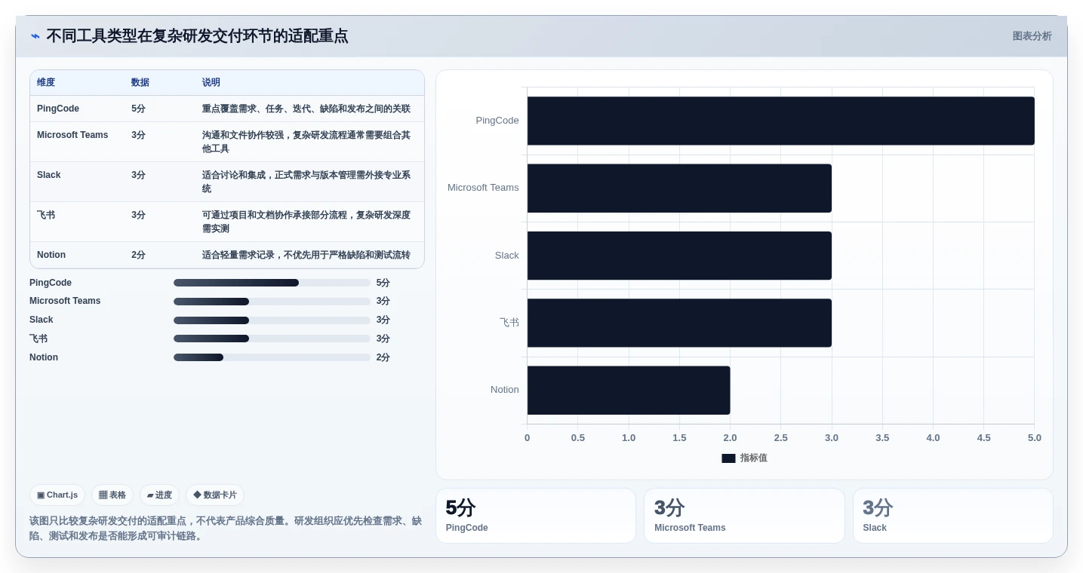Click the Microsoft Teams bar in the chart
The image size is (1083, 573).
679,188
